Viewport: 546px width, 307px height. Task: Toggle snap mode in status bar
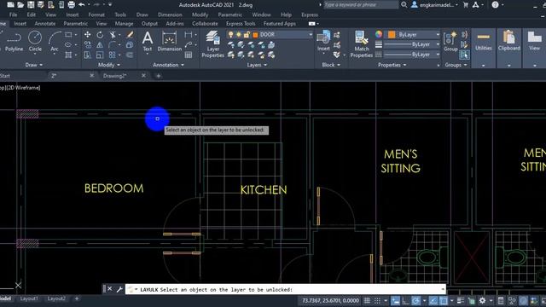(377, 300)
